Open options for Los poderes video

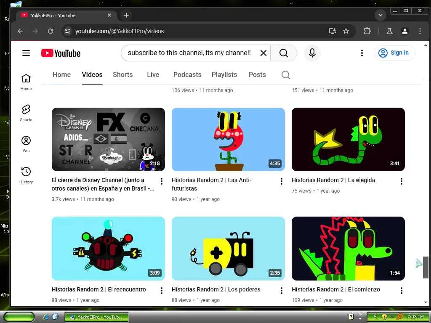tap(282, 291)
